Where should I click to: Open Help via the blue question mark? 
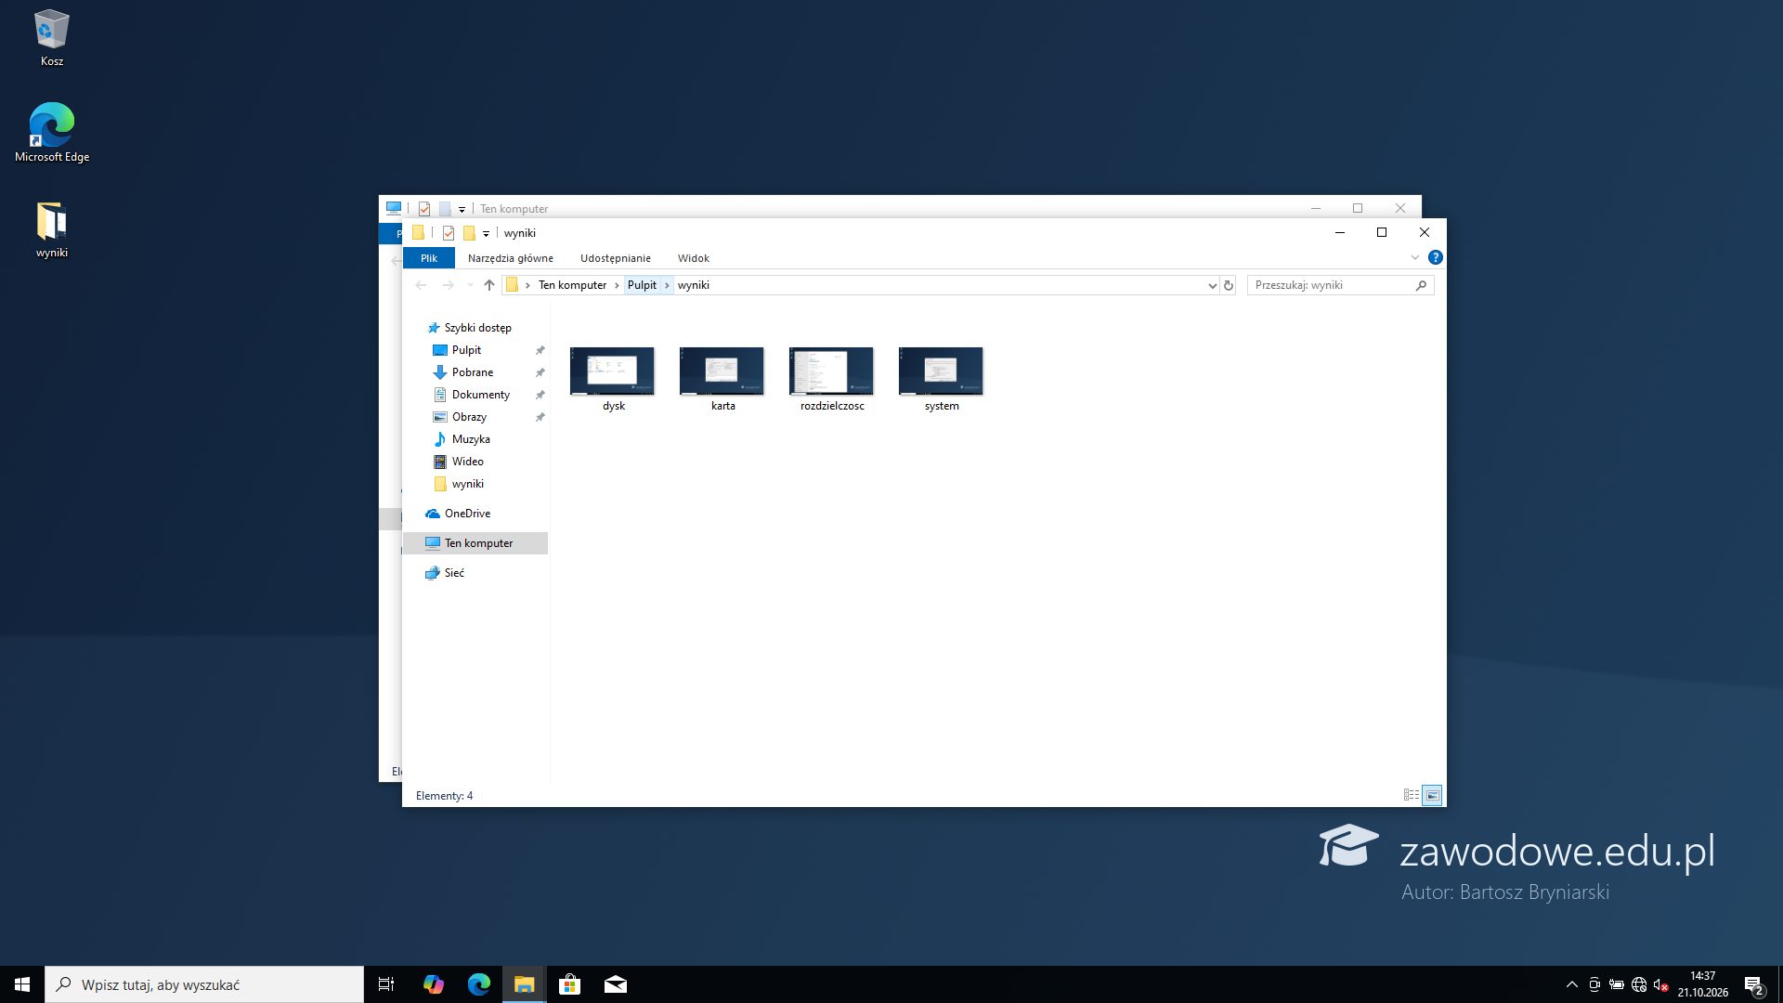click(1436, 257)
